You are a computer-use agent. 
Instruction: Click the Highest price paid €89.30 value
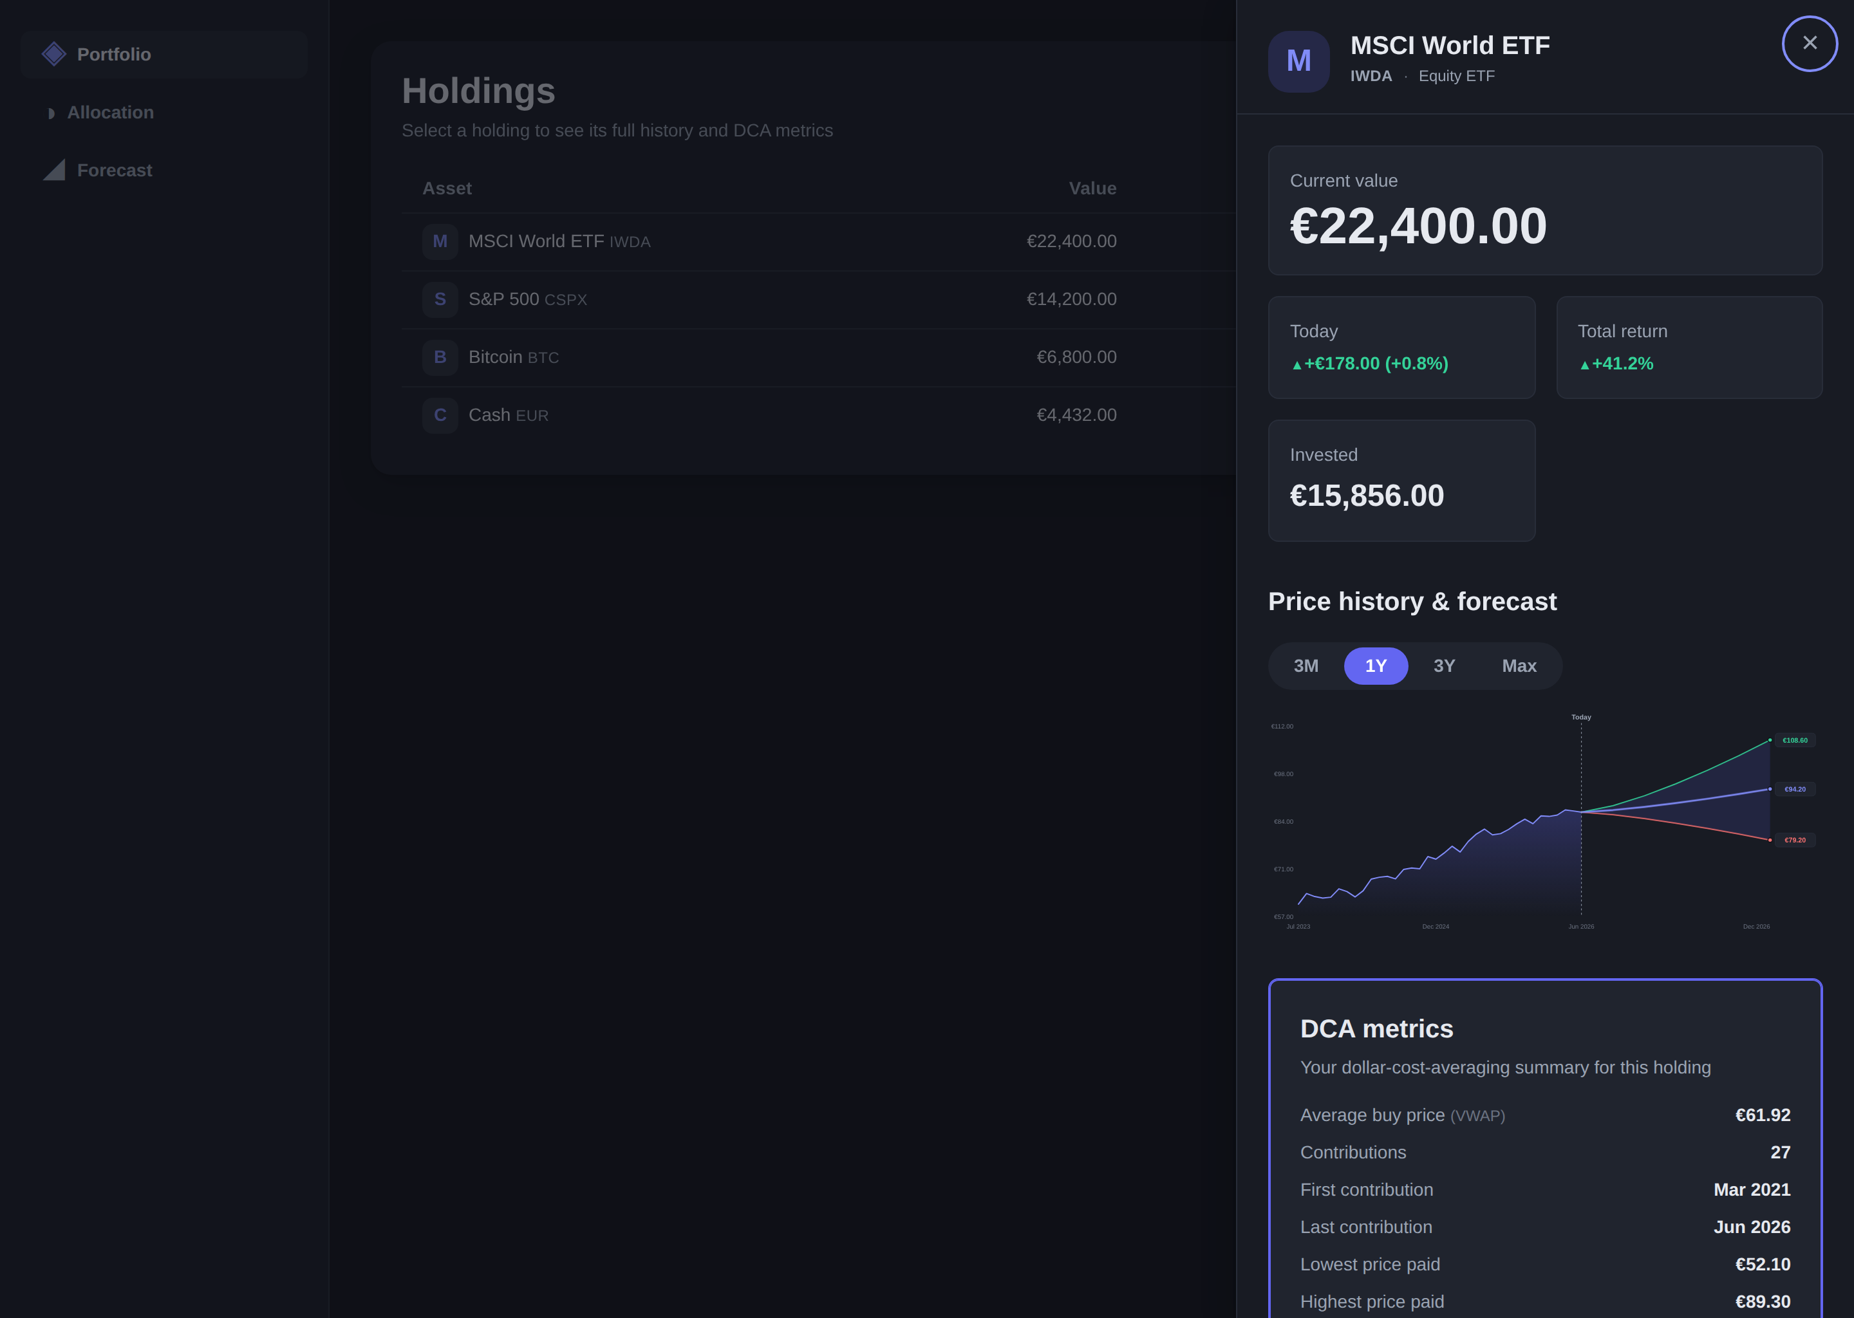click(1763, 1302)
